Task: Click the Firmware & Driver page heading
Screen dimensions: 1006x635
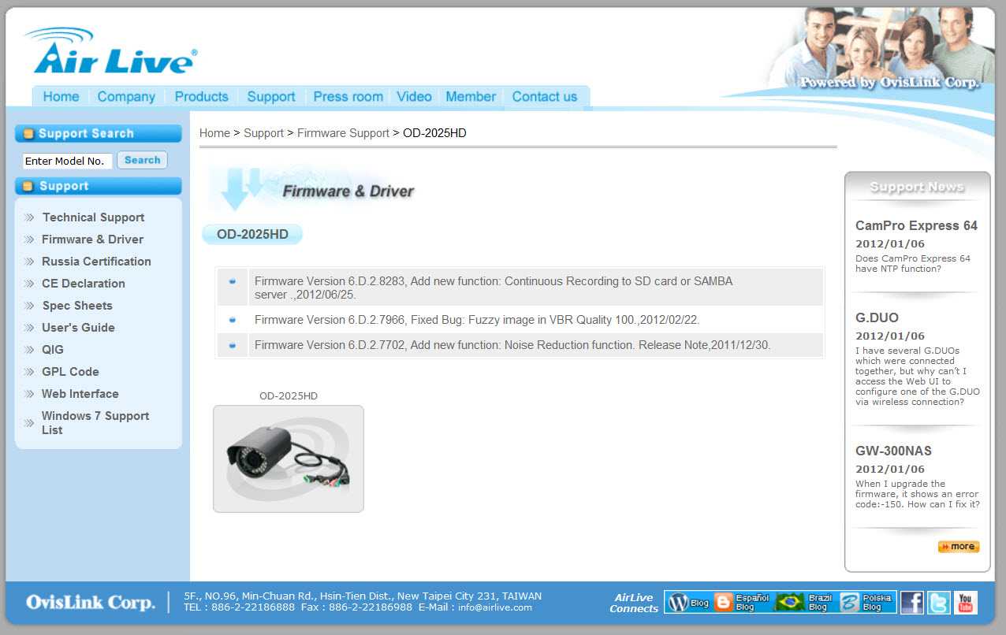Action: pyautogui.click(x=348, y=191)
